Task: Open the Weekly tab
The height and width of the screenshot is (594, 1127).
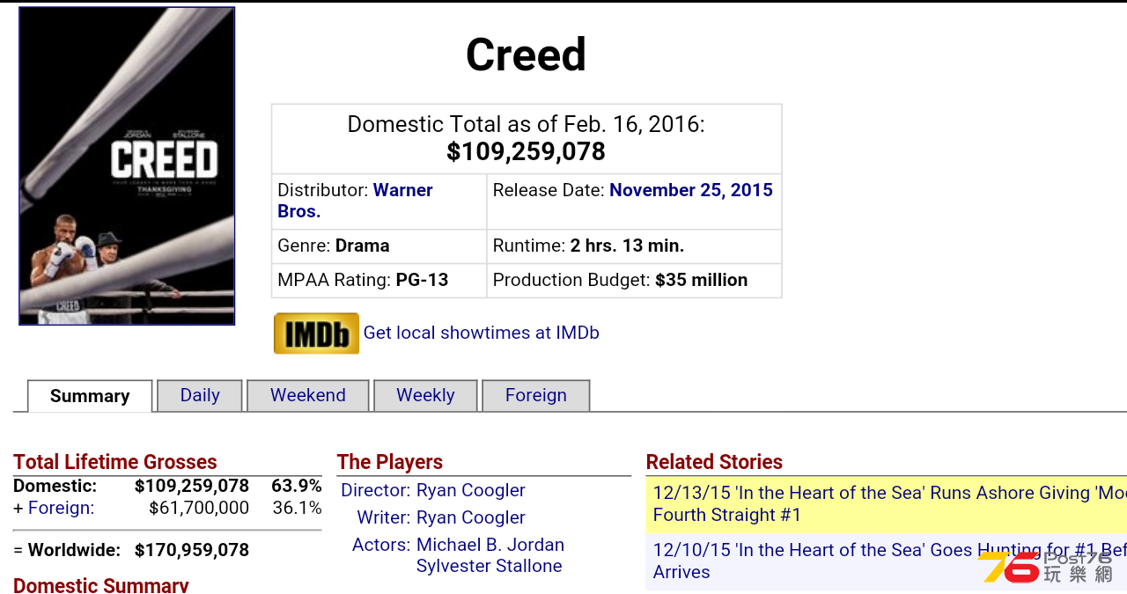Action: 425,395
